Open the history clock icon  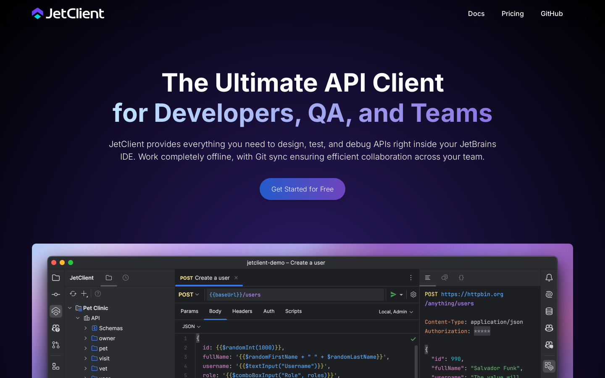[x=126, y=278]
